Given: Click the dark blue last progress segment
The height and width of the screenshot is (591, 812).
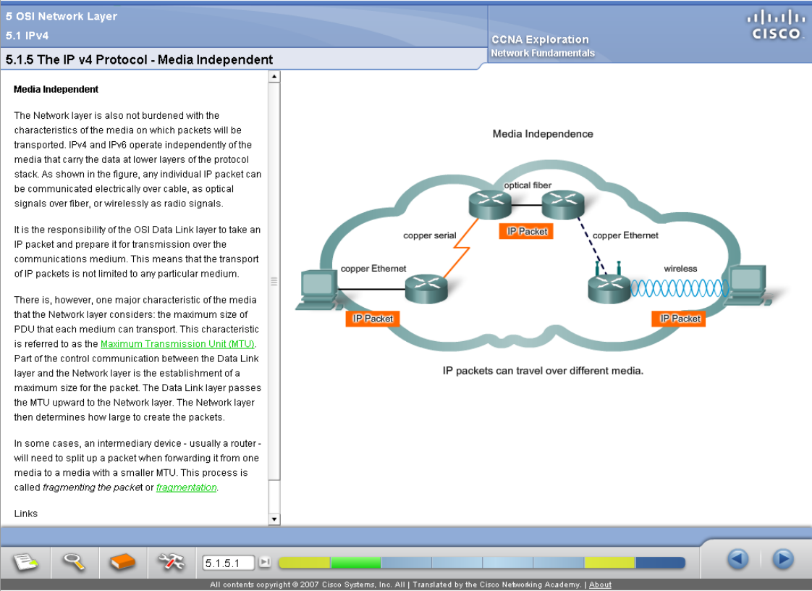Looking at the screenshot, I should click(660, 563).
